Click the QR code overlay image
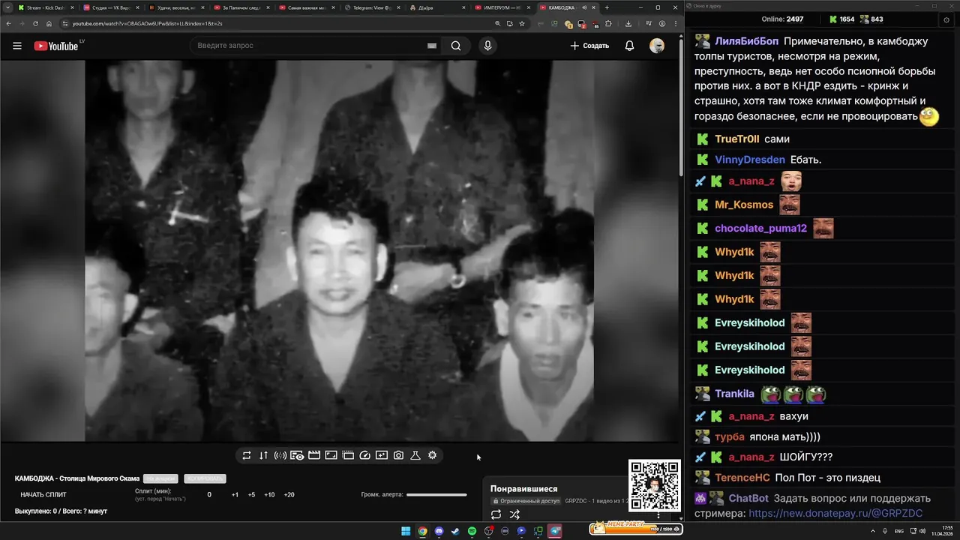The image size is (960, 540). click(655, 486)
